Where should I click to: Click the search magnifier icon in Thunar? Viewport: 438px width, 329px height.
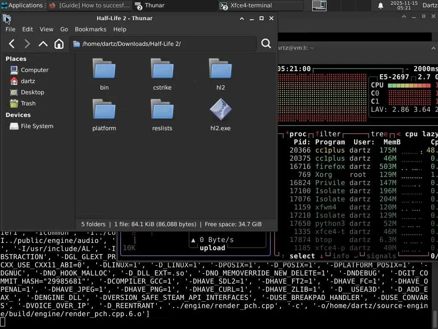pyautogui.click(x=266, y=44)
